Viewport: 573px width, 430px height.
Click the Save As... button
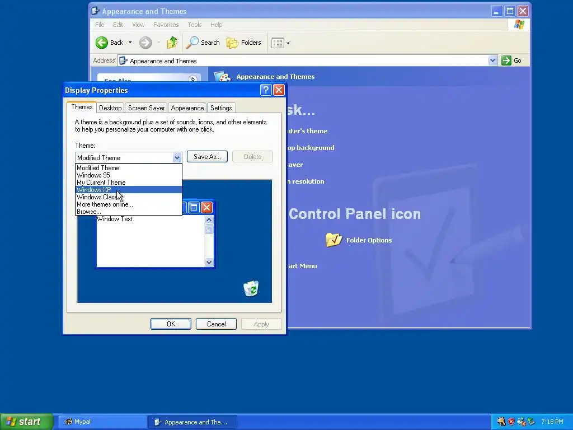coord(207,157)
